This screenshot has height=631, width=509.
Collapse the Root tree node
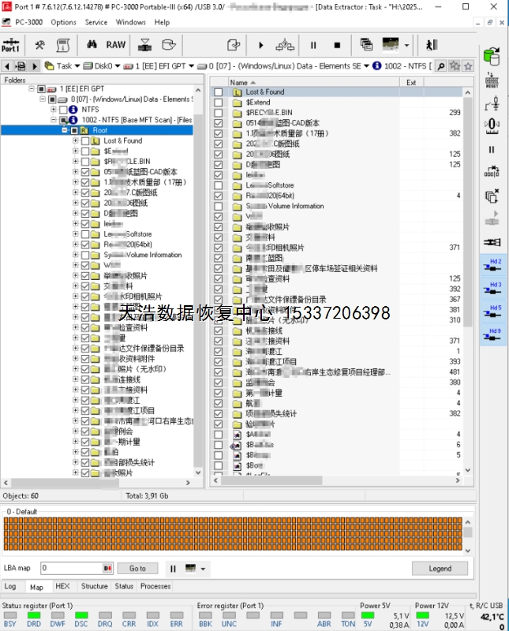click(x=64, y=130)
